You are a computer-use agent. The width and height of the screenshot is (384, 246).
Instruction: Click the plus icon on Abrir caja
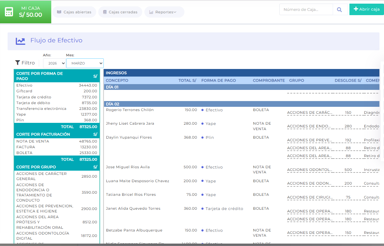click(356, 9)
